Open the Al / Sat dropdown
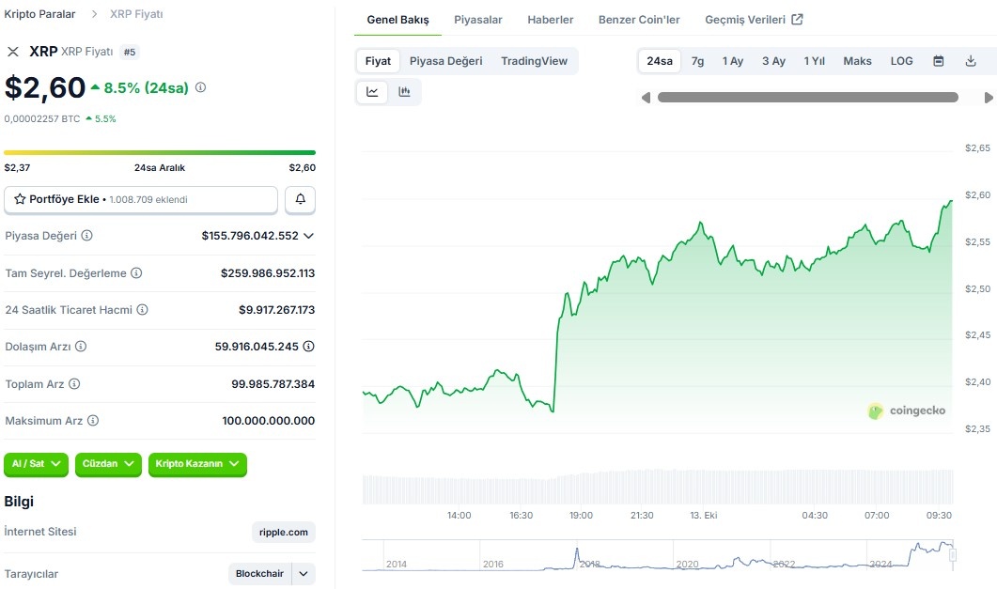The height and width of the screenshot is (589, 997). click(x=37, y=464)
